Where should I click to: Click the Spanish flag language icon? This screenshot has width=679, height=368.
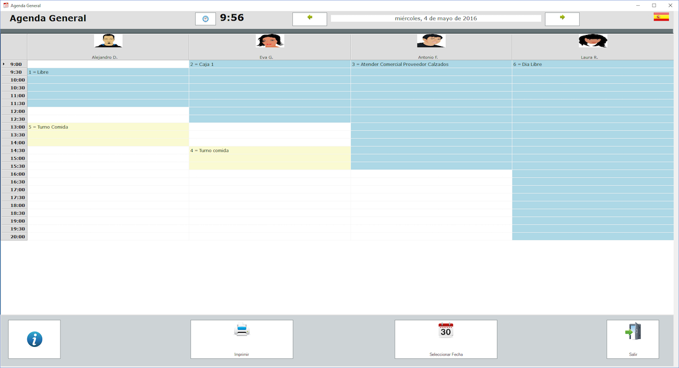[661, 17]
